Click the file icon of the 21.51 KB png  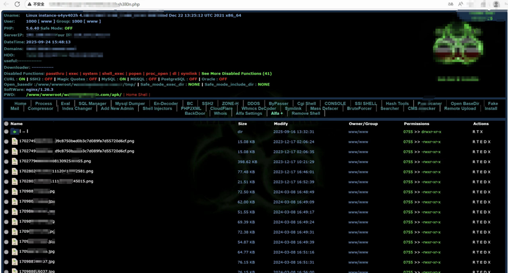pyautogui.click(x=15, y=181)
